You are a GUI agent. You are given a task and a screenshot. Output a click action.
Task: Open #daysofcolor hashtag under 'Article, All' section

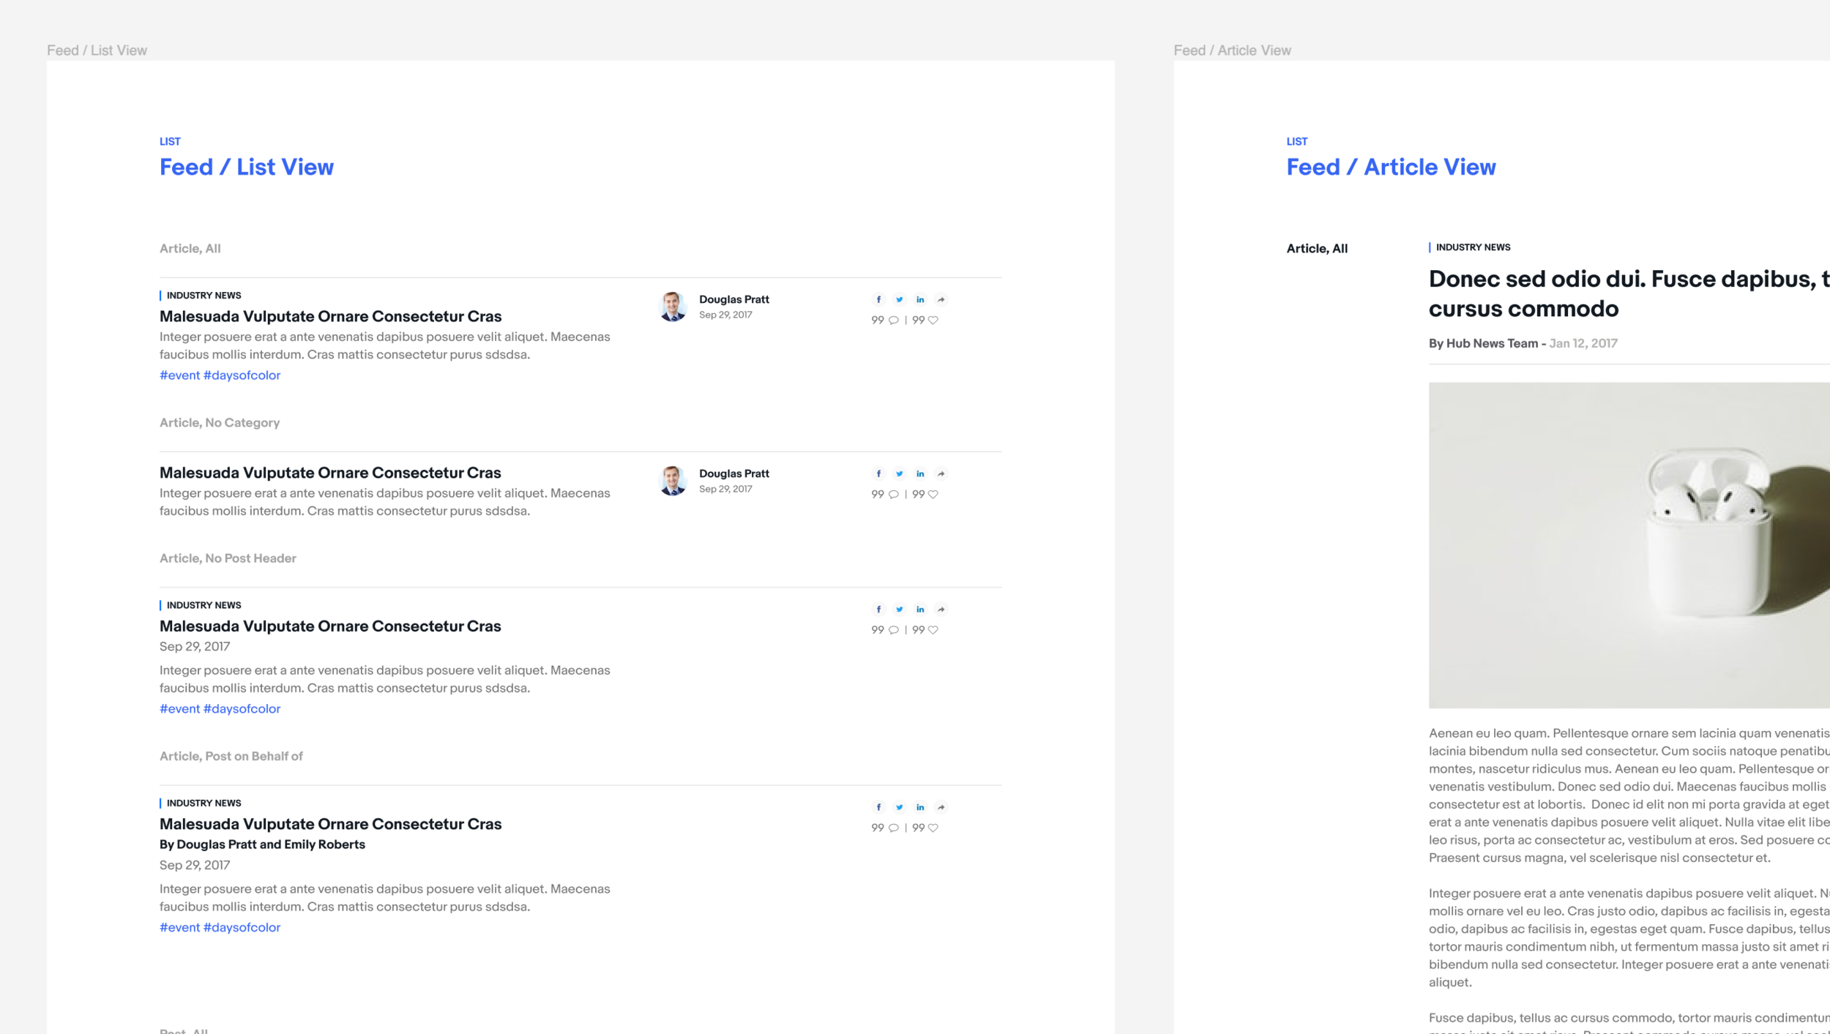[x=242, y=375]
